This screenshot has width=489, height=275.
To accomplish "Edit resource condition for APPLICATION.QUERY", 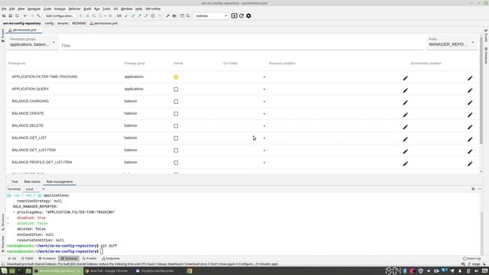I will (x=405, y=90).
